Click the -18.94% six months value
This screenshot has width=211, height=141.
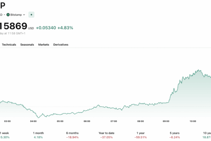pos(72,137)
